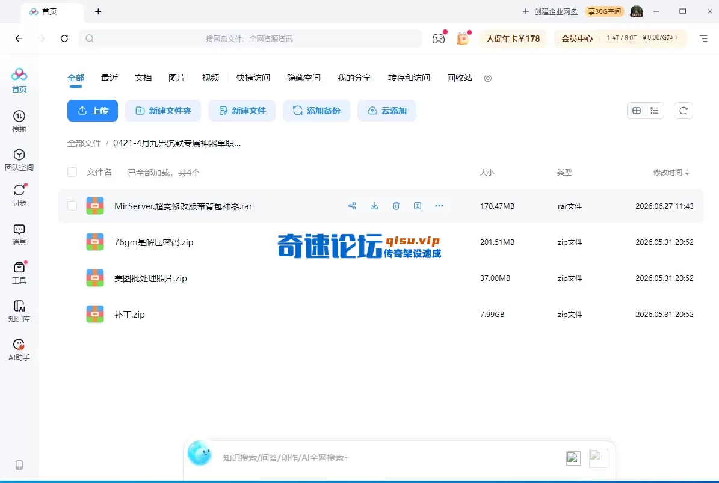Expand 会员中心 storage pricing chevron
Image resolution: width=719 pixels, height=483 pixels.
[x=676, y=37]
